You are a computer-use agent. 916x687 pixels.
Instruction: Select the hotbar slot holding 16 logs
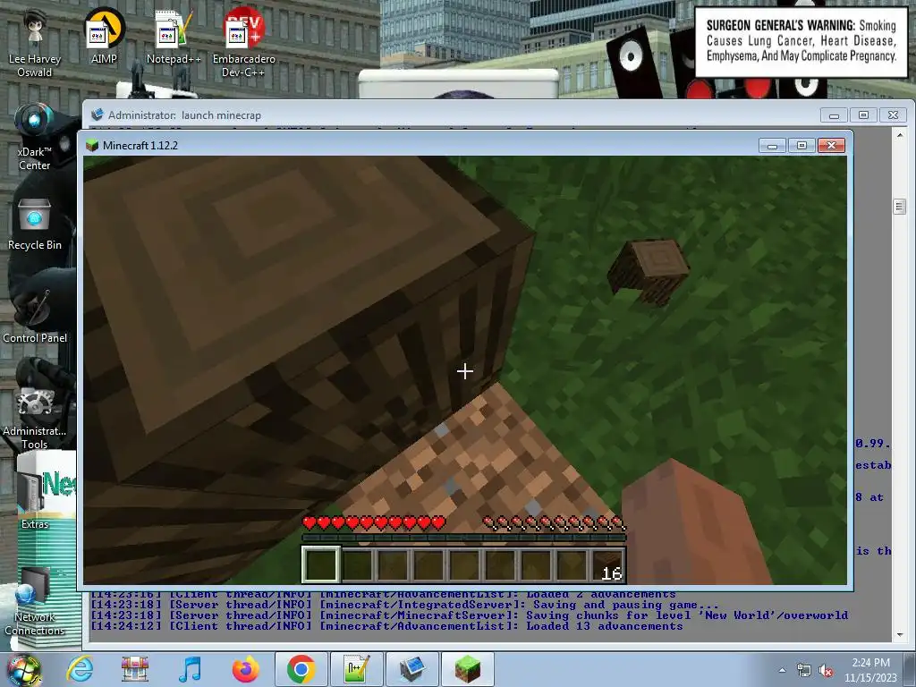(607, 565)
